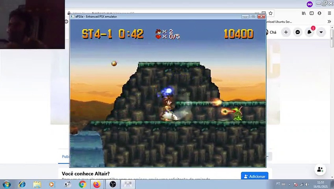This screenshot has width=334, height=189.
Task: Open 'Download Ubuntu Ser...' bookmark
Action: point(279,22)
